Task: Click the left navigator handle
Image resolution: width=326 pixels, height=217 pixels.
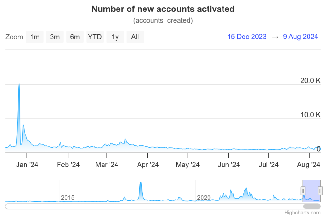Action: tap(303, 191)
